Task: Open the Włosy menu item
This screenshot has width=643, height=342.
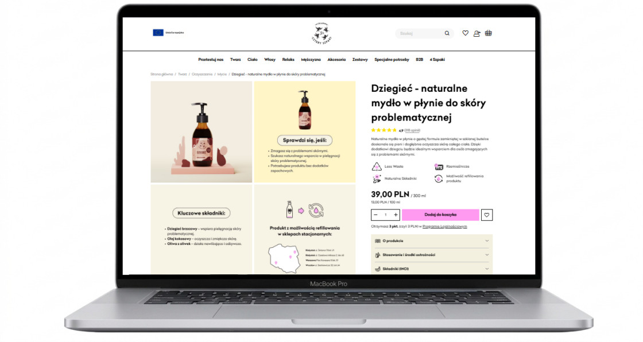Action: [x=270, y=60]
